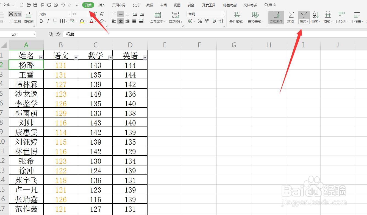
Task: Click the Format Painter (格式刷) icon
Action: tap(29, 17)
